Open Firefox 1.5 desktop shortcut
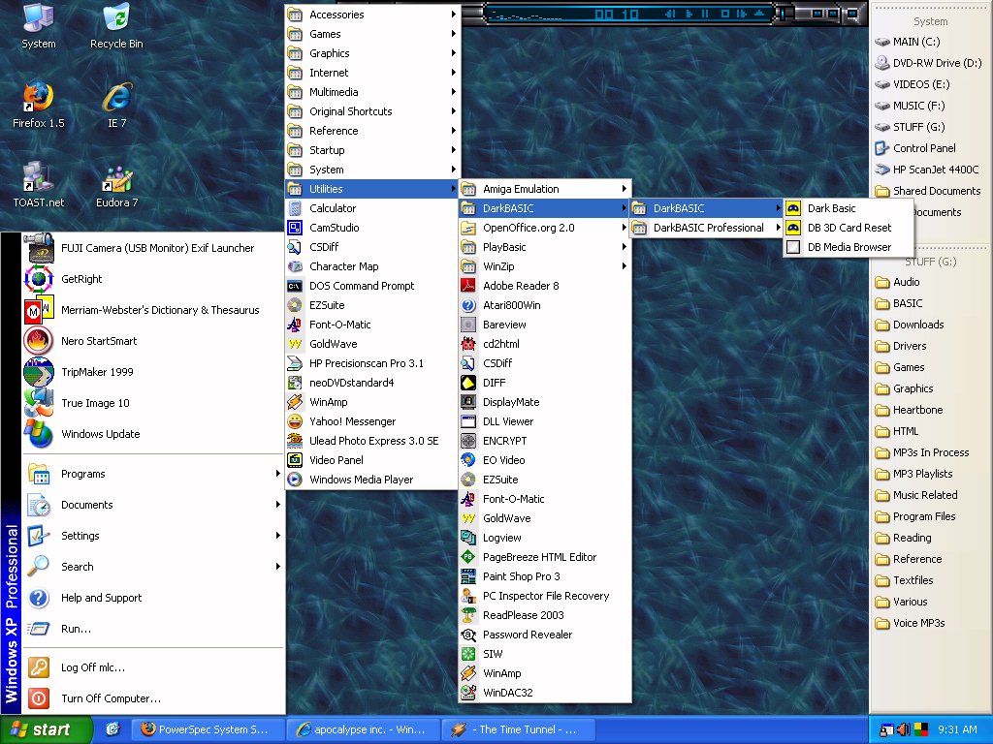Image resolution: width=993 pixels, height=744 pixels. point(38,105)
